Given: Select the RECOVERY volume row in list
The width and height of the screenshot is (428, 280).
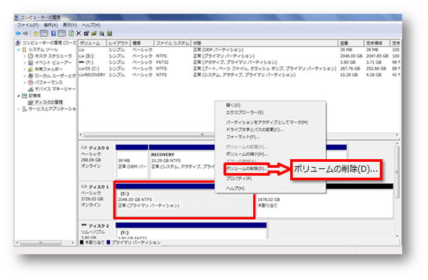Looking at the screenshot, I should point(239,75).
